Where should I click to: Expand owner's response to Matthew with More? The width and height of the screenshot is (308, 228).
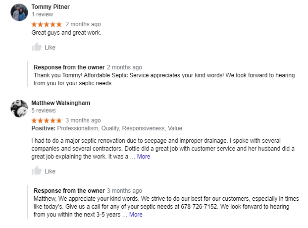(x=136, y=215)
